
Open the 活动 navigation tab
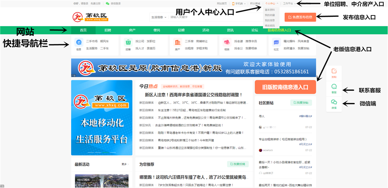coord(206,30)
